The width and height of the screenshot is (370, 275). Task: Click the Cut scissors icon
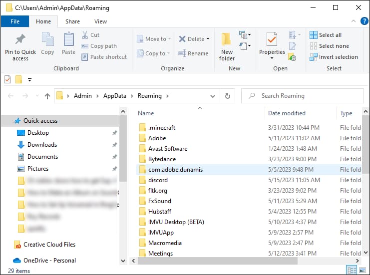pos(85,35)
